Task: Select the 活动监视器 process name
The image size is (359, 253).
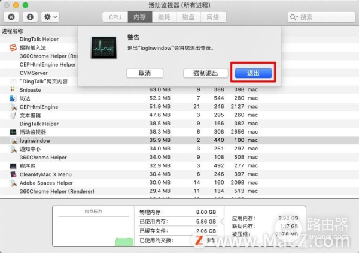Action: (33, 132)
